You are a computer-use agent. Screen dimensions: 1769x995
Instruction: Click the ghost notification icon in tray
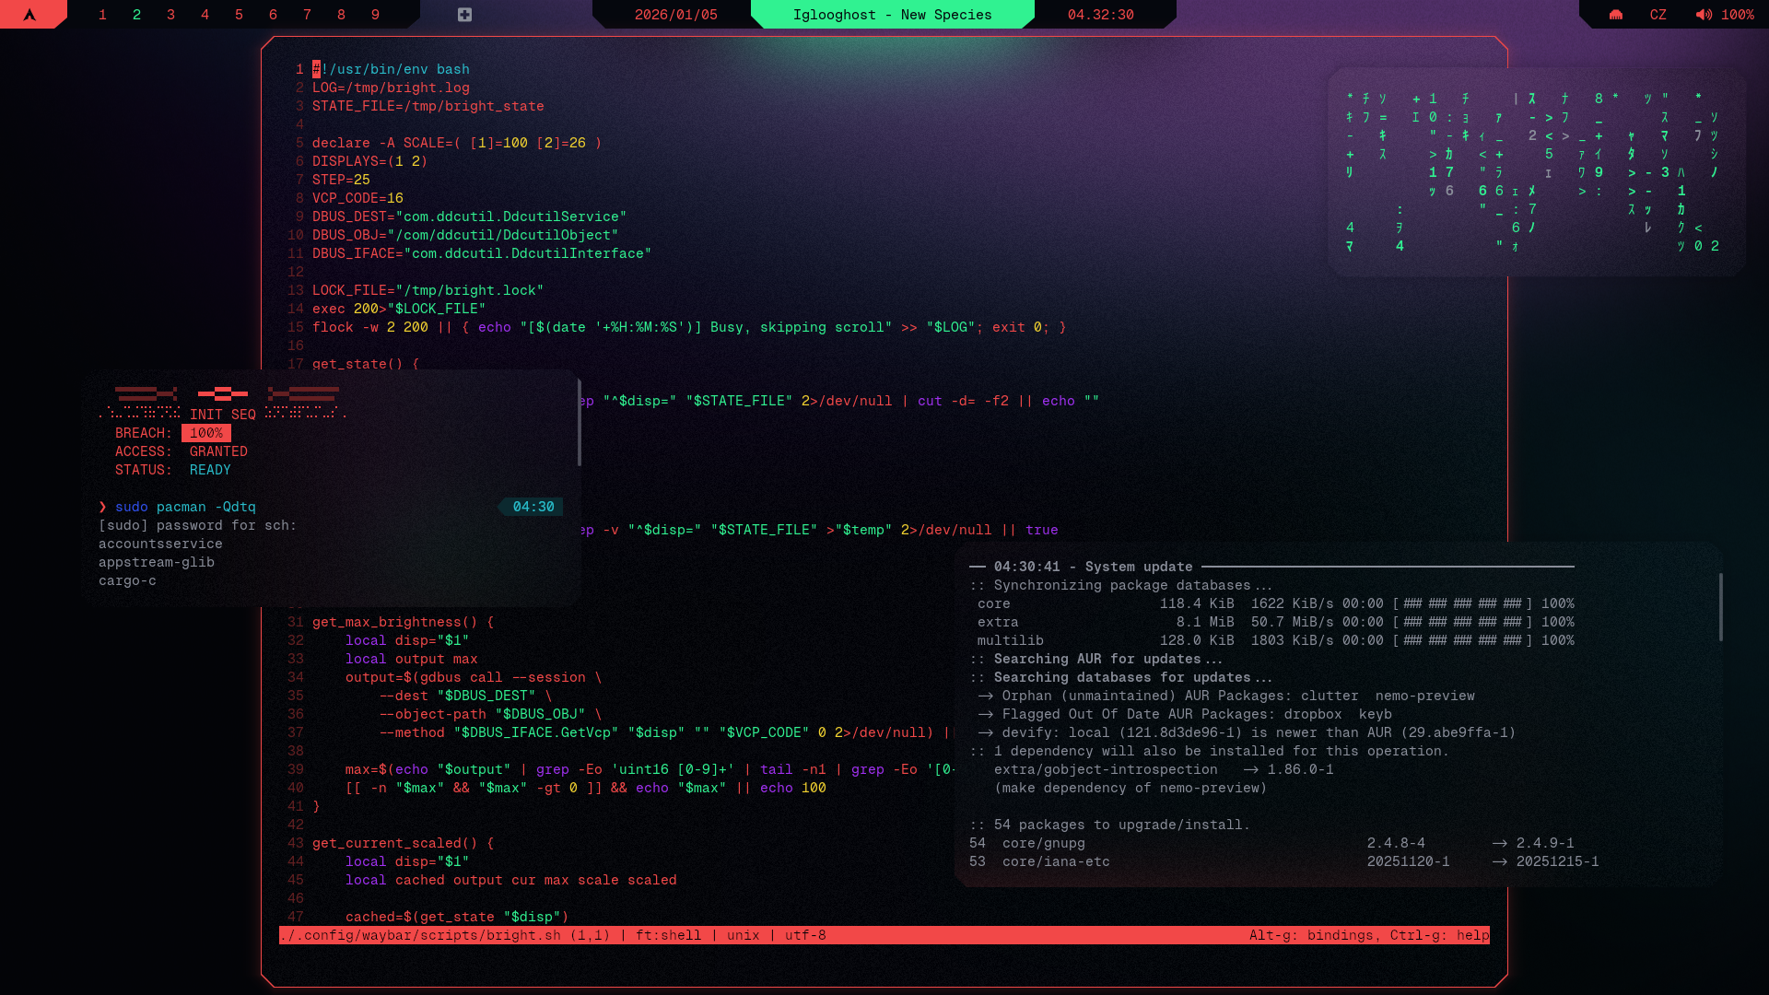tap(1615, 15)
